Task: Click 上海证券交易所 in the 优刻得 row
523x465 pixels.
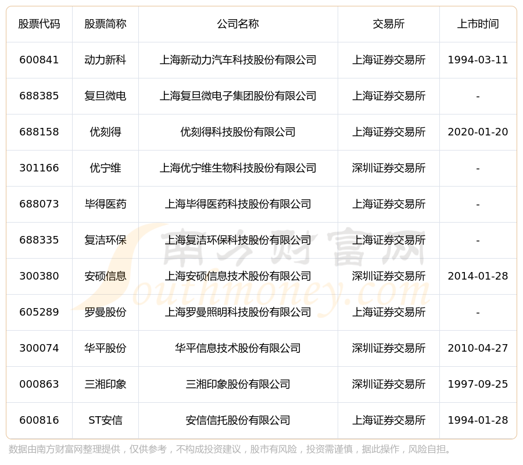Action: pyautogui.click(x=389, y=132)
